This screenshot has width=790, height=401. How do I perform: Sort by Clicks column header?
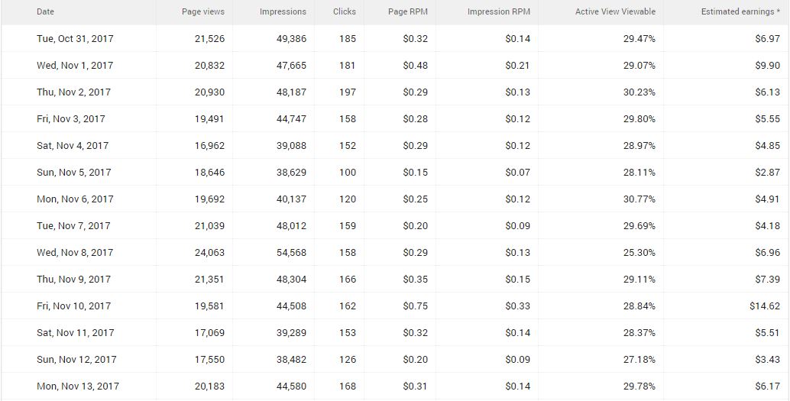[x=344, y=11]
